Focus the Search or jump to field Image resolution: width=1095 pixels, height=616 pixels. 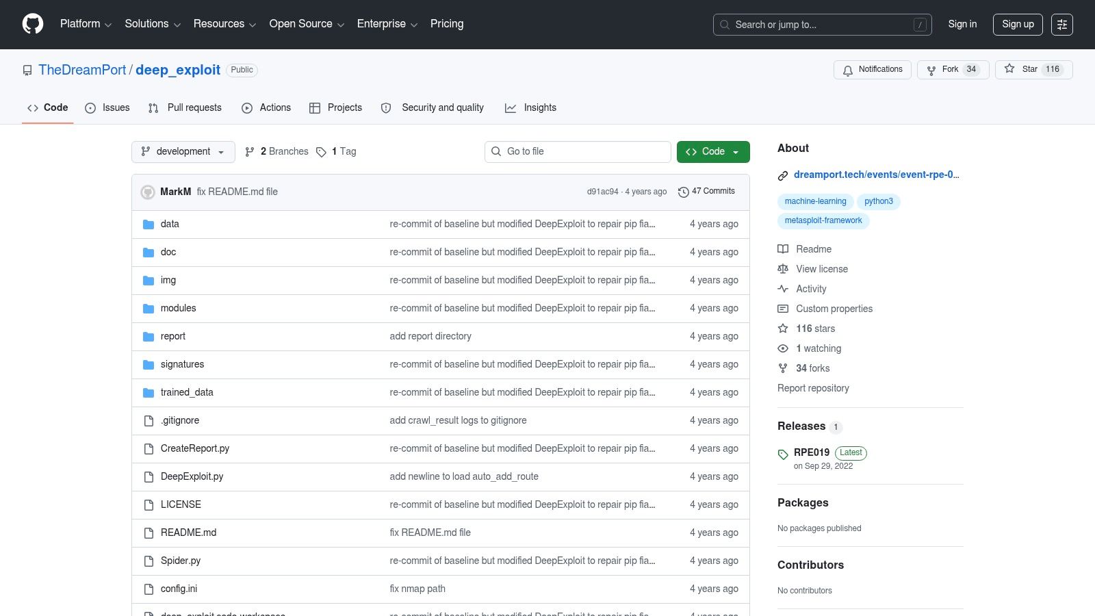(823, 25)
